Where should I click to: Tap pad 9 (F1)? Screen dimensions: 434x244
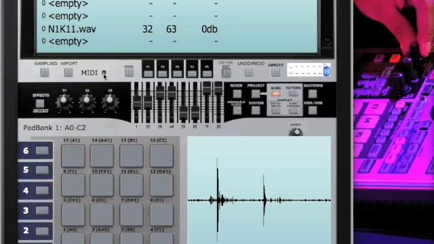73,185
